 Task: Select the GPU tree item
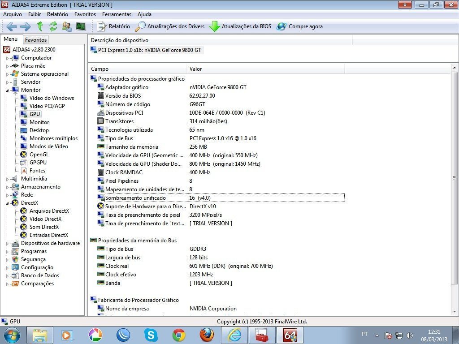[x=35, y=114]
